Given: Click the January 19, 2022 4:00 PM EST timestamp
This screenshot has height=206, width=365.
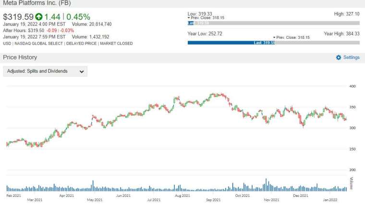Looking at the screenshot, I should tap(34, 24).
